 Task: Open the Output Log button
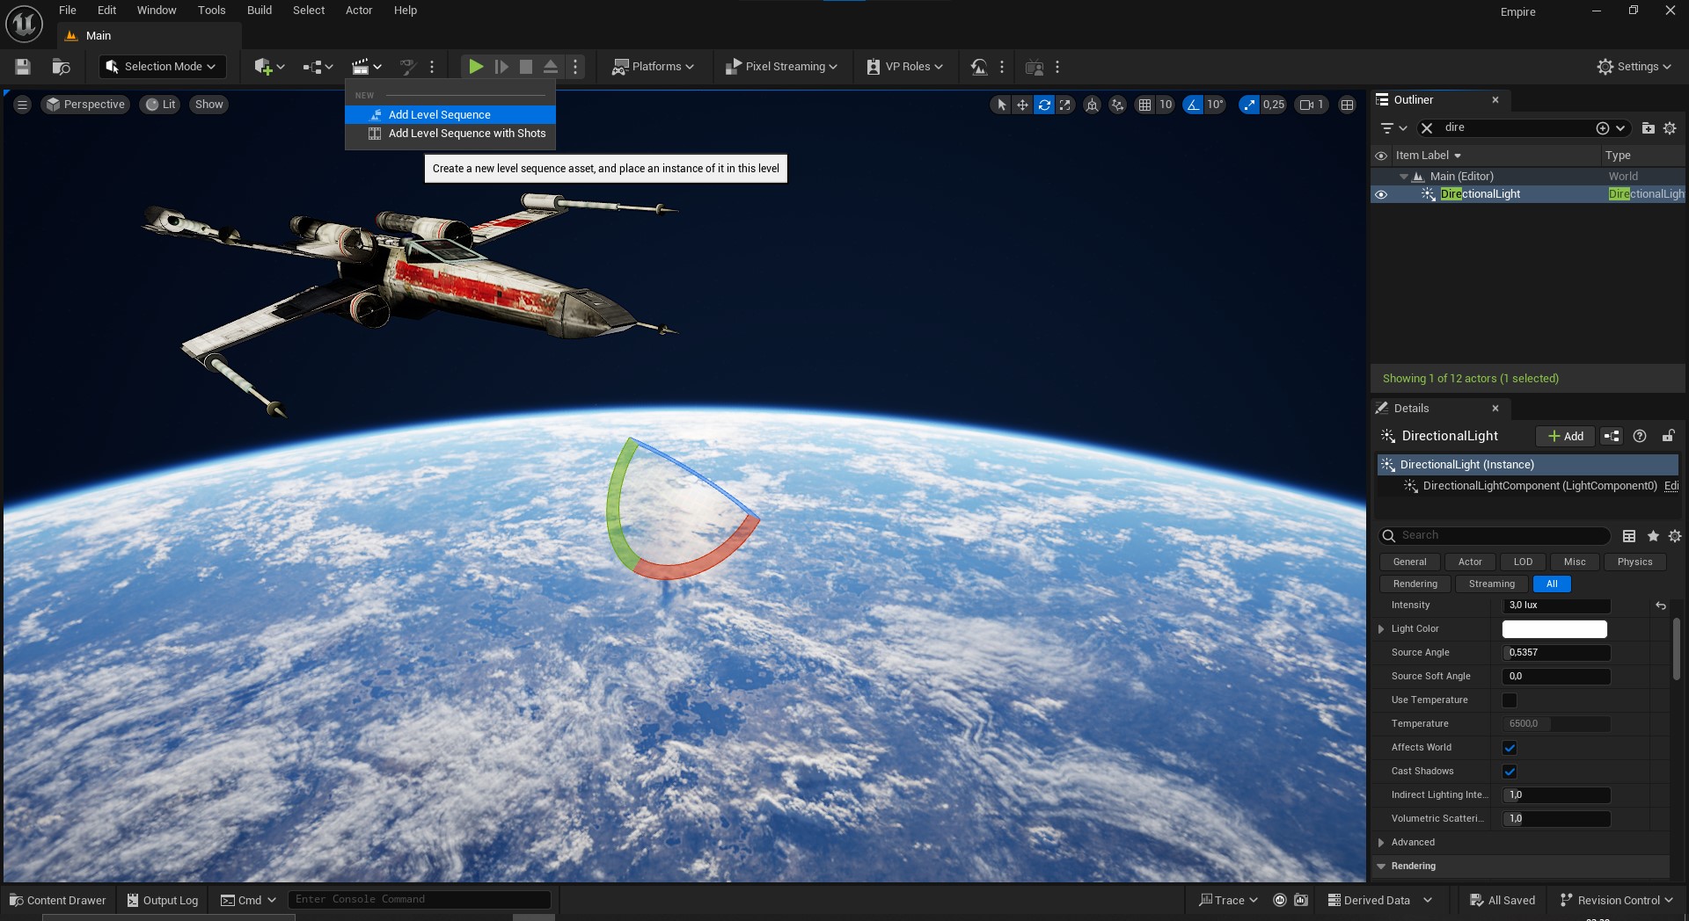point(163,900)
